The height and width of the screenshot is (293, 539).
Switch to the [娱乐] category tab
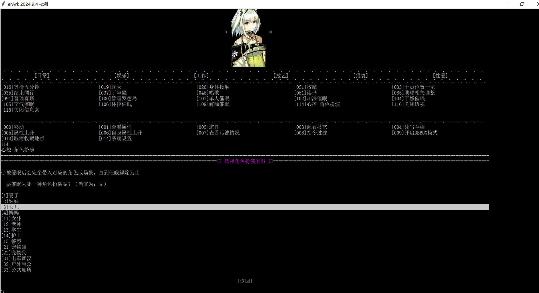[122, 76]
